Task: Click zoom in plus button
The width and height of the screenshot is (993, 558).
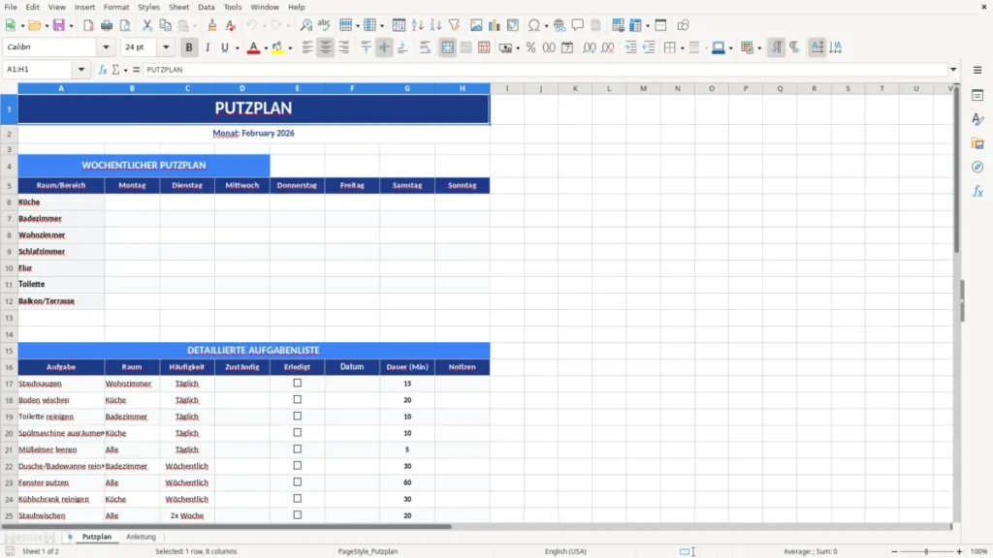Action: [x=959, y=551]
